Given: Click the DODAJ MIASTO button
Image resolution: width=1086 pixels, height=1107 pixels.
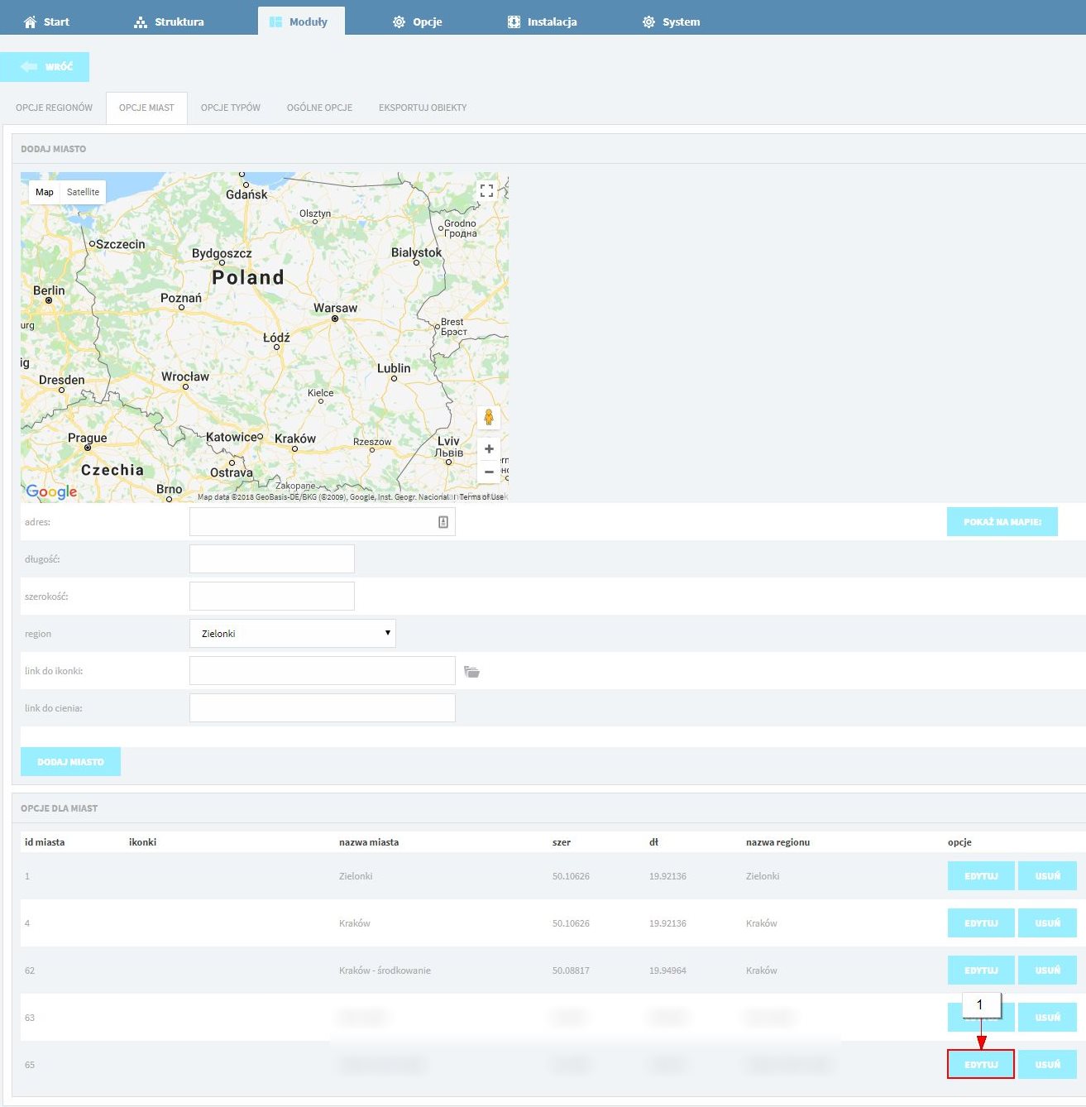Looking at the screenshot, I should coord(70,762).
